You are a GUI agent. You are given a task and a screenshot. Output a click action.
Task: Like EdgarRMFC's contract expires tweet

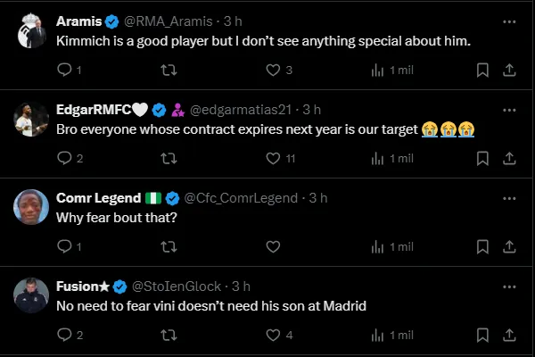(x=274, y=158)
